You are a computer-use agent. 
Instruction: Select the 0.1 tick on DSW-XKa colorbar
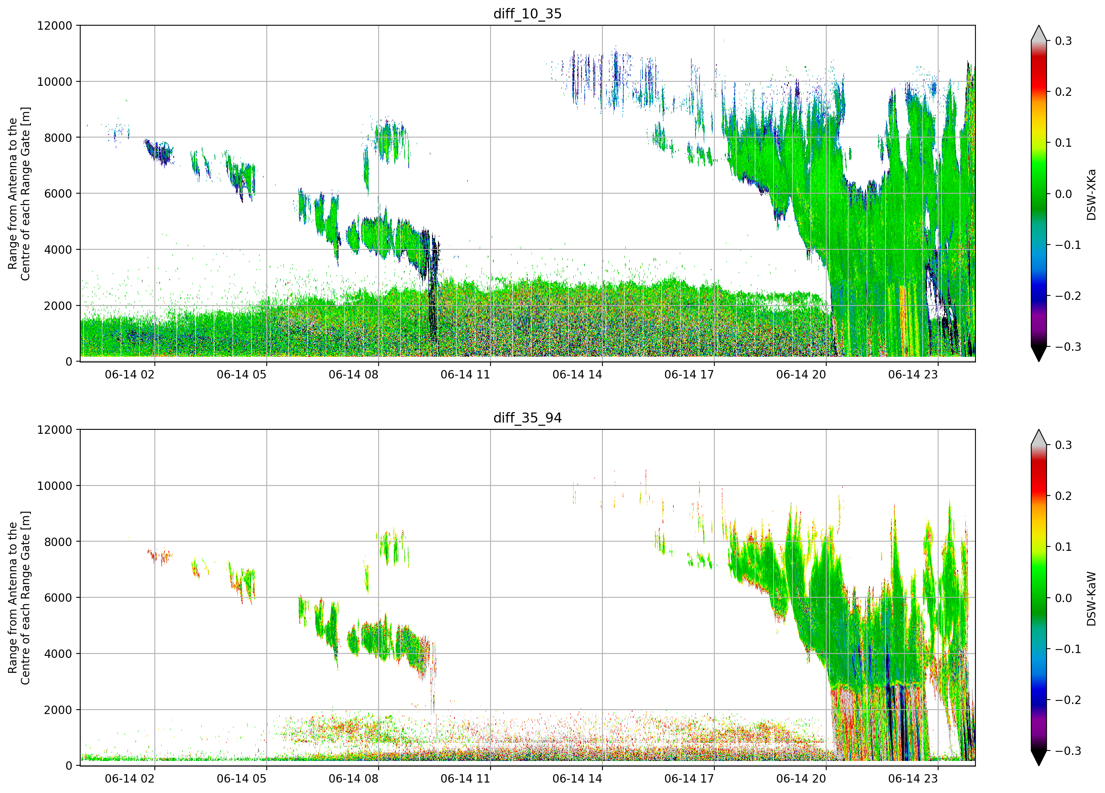1064,143
